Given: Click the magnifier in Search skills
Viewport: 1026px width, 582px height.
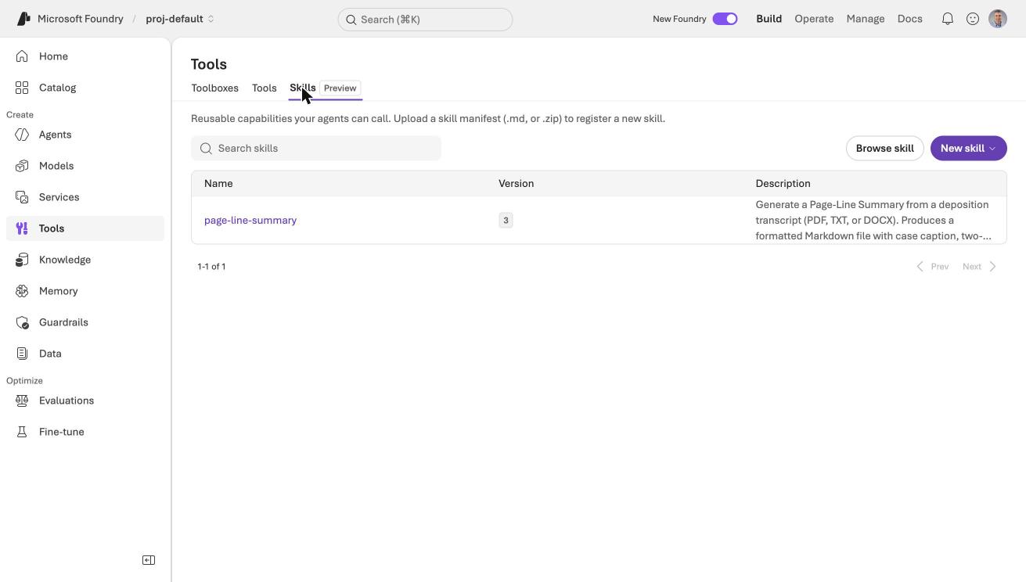Looking at the screenshot, I should pyautogui.click(x=206, y=149).
